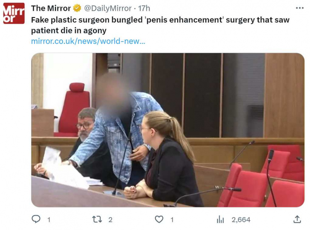Click the 17h timestamp
This screenshot has width=310, height=230.
point(144,8)
